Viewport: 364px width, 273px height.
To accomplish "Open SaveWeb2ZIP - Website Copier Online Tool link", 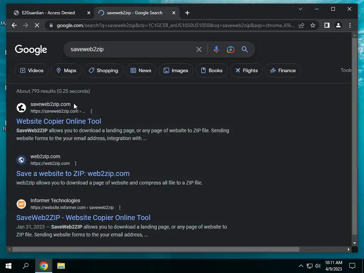I will [x=83, y=218].
